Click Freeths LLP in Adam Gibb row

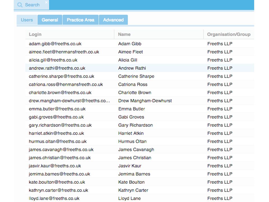[x=220, y=44]
